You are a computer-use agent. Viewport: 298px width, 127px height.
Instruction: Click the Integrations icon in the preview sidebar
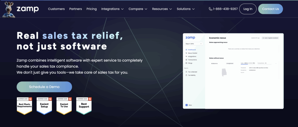[186, 57]
